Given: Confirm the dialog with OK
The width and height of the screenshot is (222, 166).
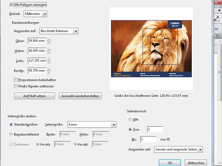Looking at the screenshot, I should (x=170, y=163).
